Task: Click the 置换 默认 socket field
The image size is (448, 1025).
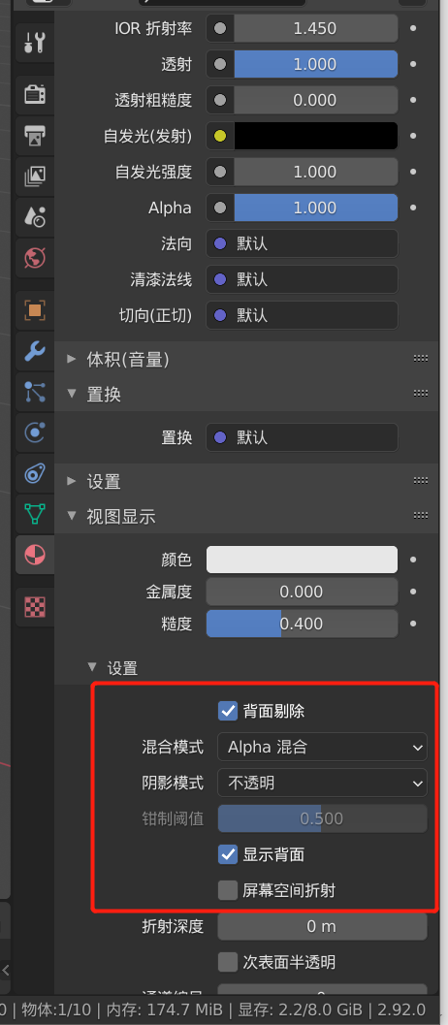Action: pyautogui.click(x=303, y=437)
